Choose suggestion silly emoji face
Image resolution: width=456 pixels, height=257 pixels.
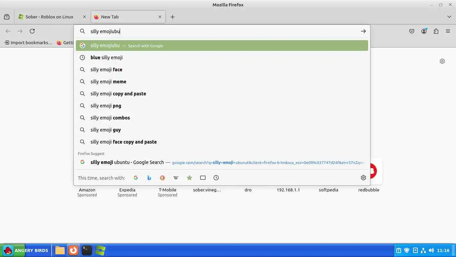click(222, 70)
